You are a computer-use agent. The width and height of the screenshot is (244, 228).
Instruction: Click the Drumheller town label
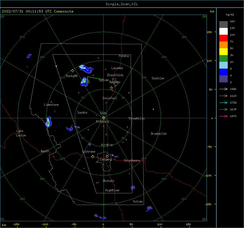tap(159, 134)
